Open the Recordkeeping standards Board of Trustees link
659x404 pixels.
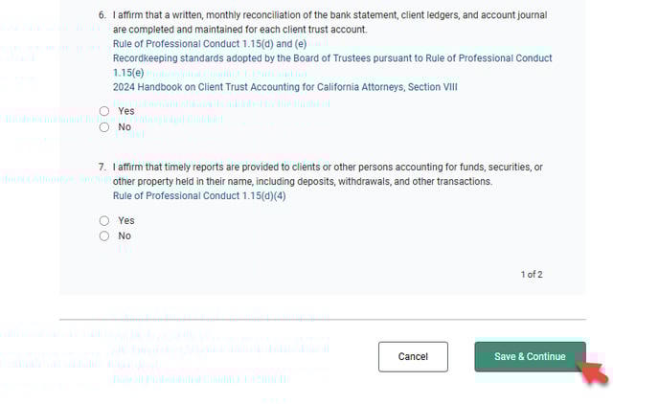coord(331,58)
